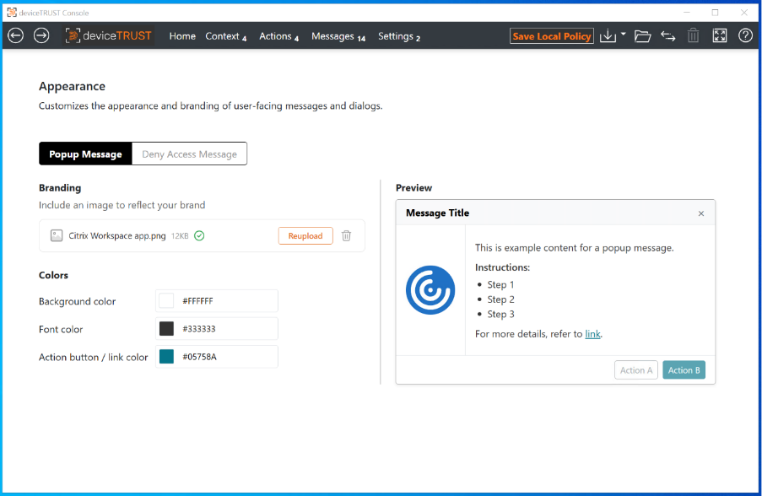The width and height of the screenshot is (762, 496).
Task: Close the preview message with X
Action: pyautogui.click(x=700, y=213)
